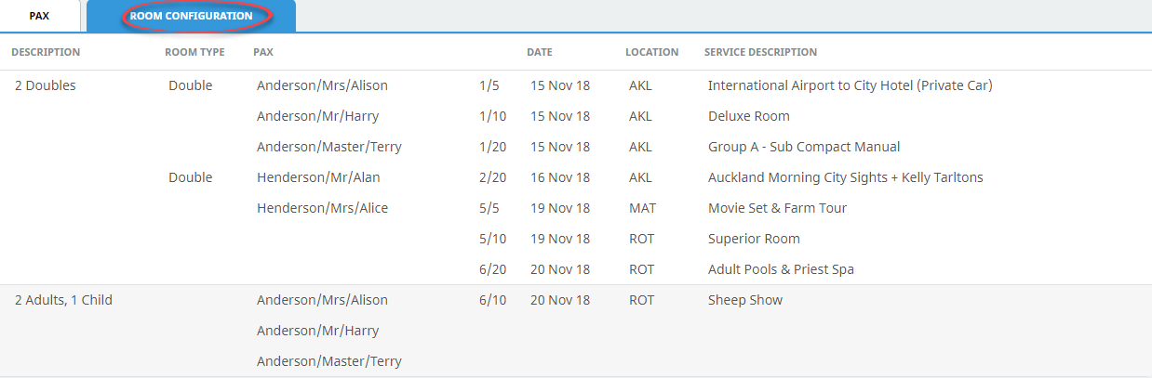Open the Deluxe Room service line
The height and width of the screenshot is (378, 1152).
pos(749,116)
